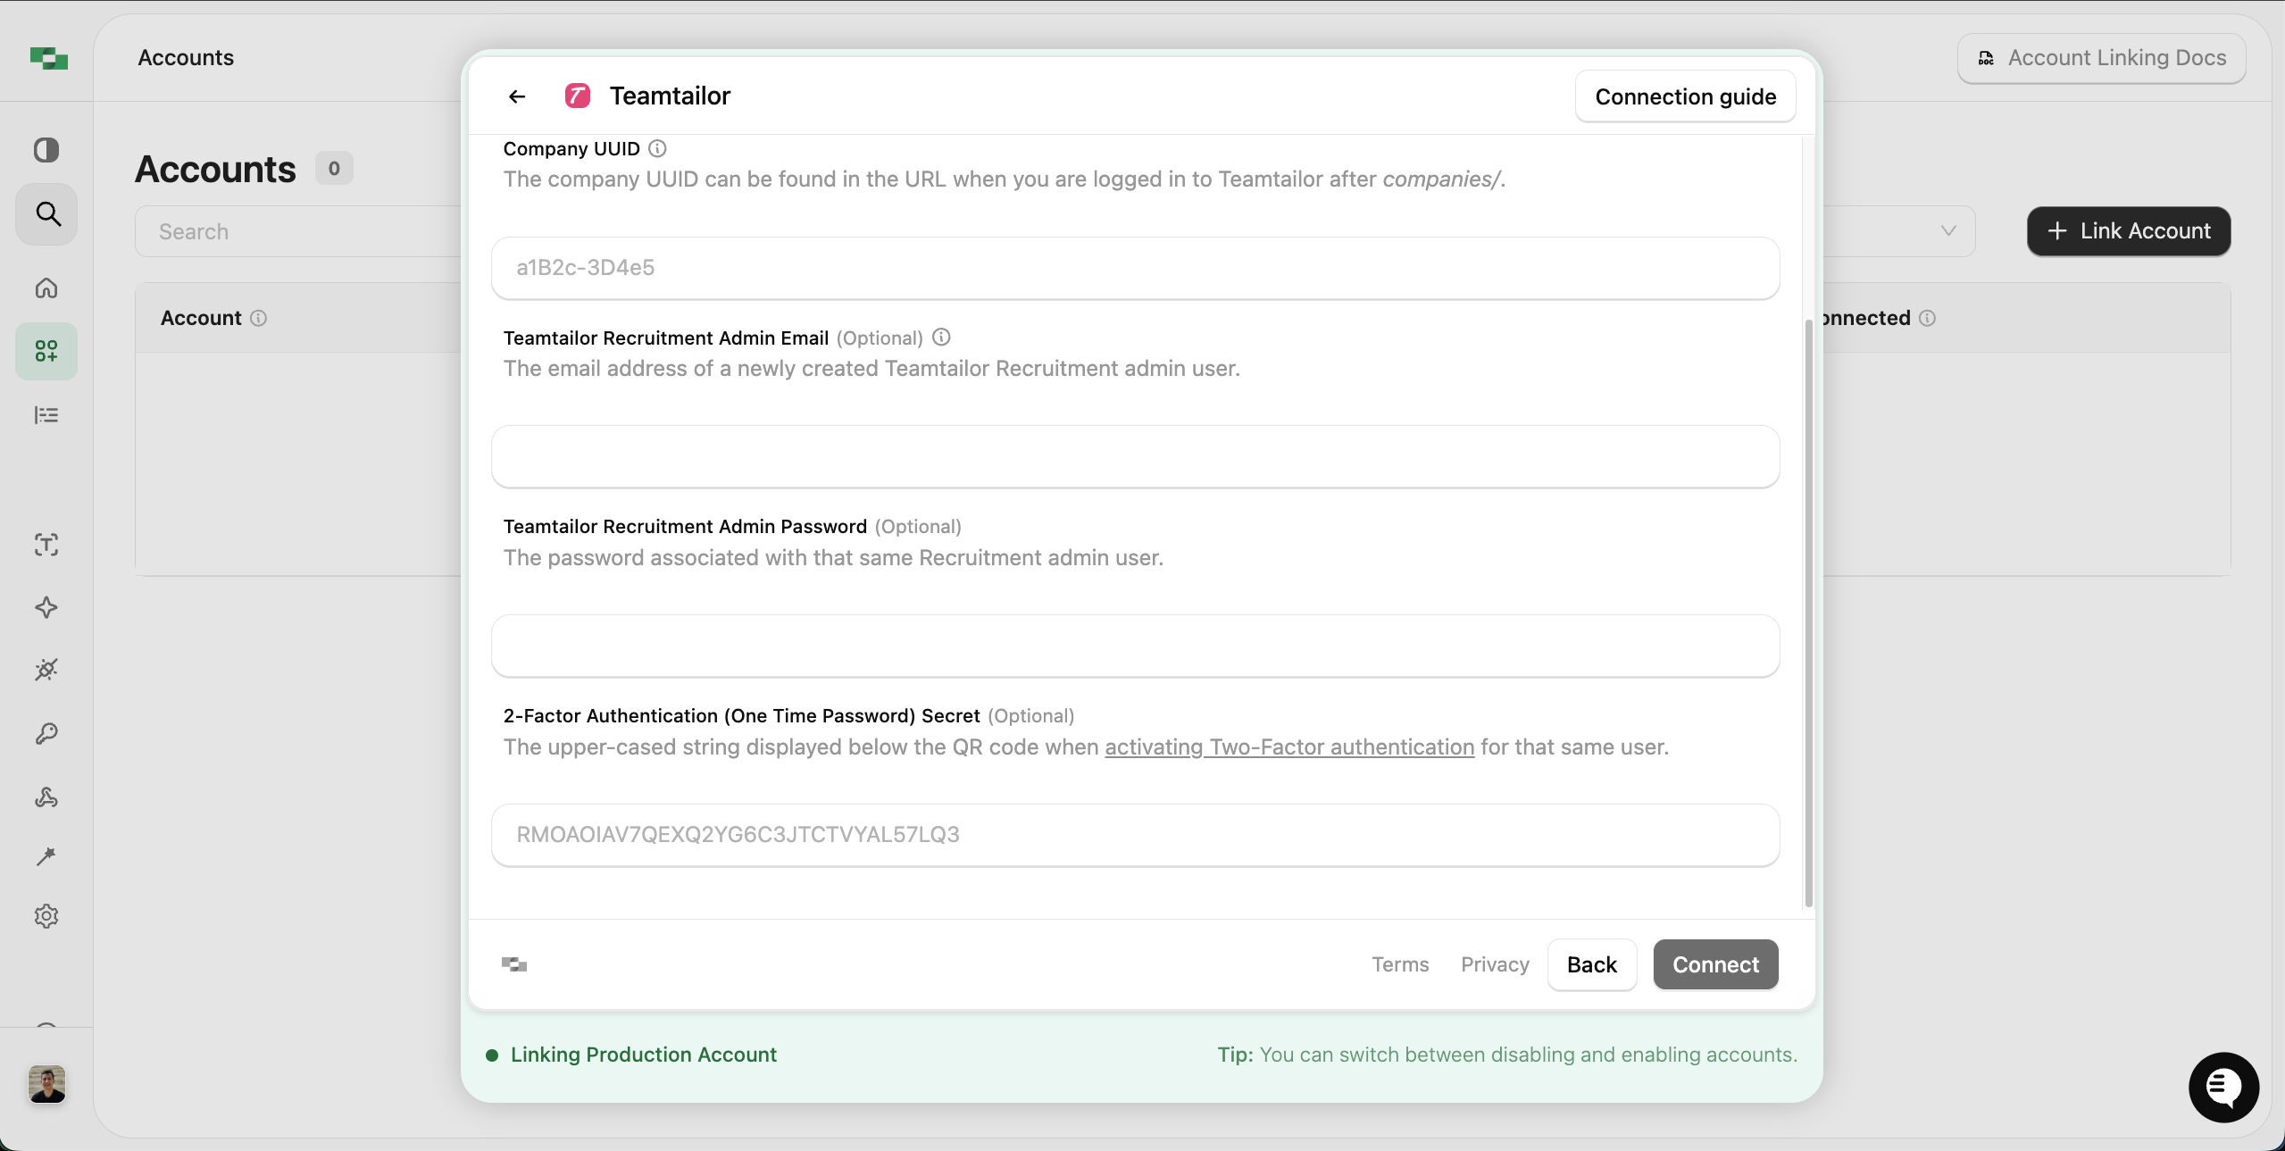Image resolution: width=2285 pixels, height=1151 pixels.
Task: Open the chat support bubble
Action: point(2222,1087)
